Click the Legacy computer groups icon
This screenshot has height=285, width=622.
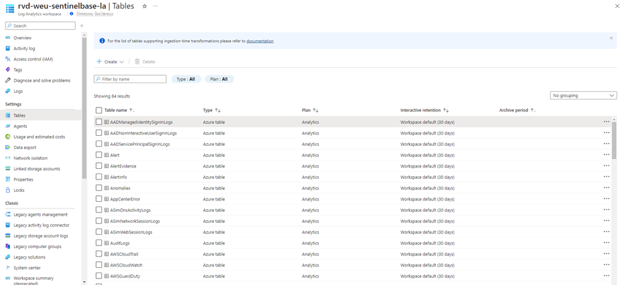(8, 247)
